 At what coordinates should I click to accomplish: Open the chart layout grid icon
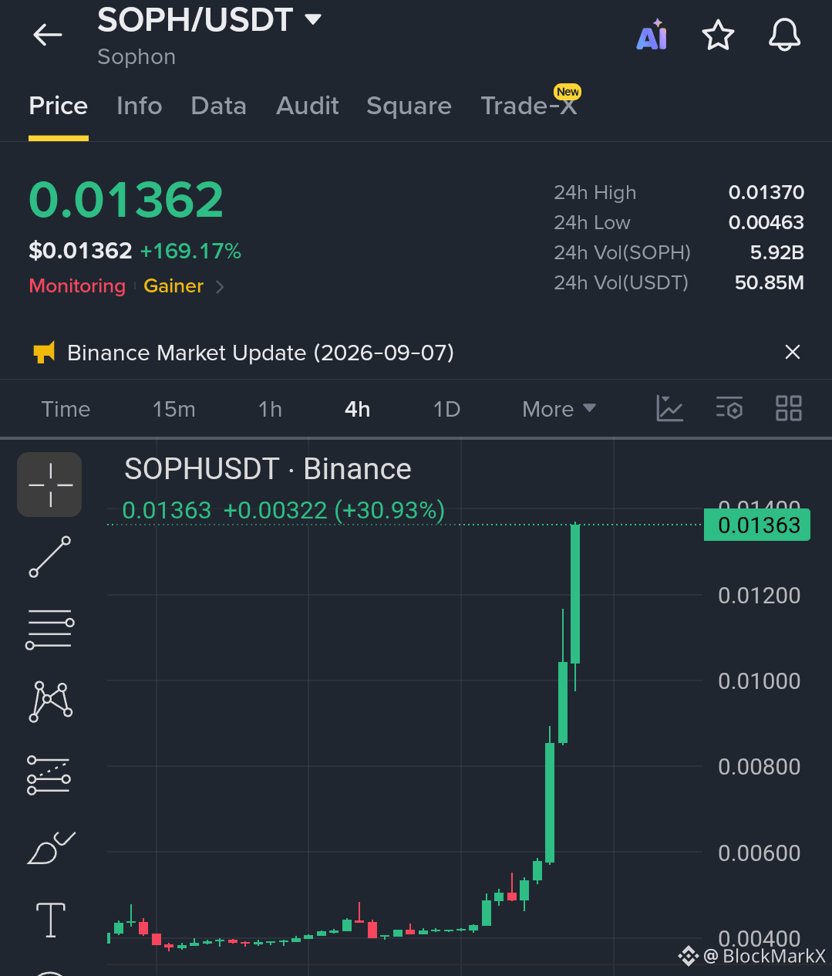[x=789, y=408]
